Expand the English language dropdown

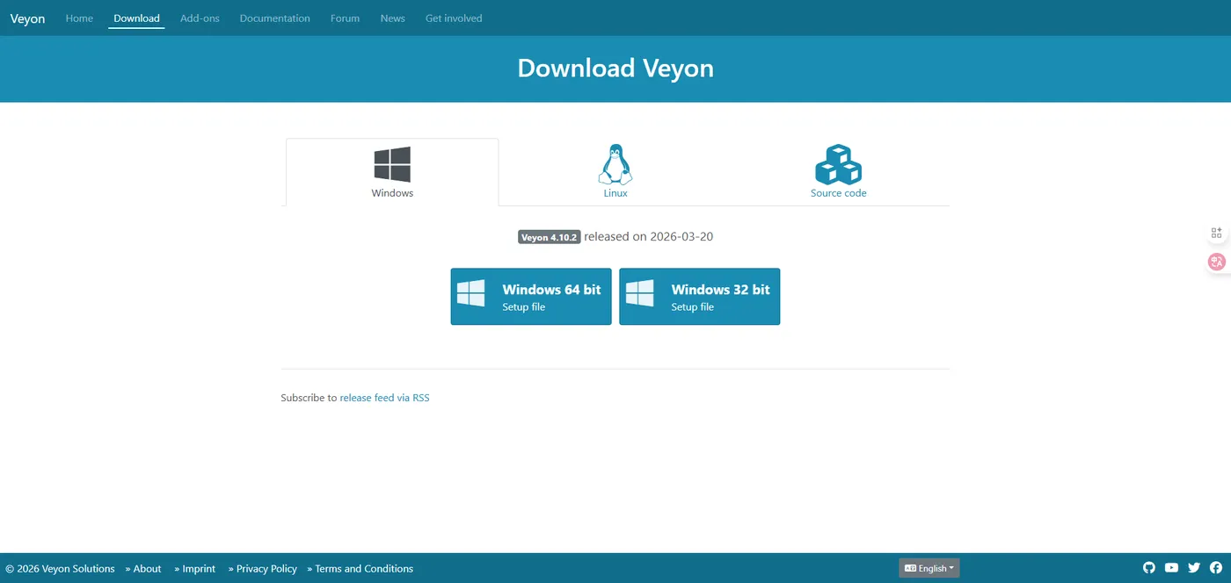(929, 568)
